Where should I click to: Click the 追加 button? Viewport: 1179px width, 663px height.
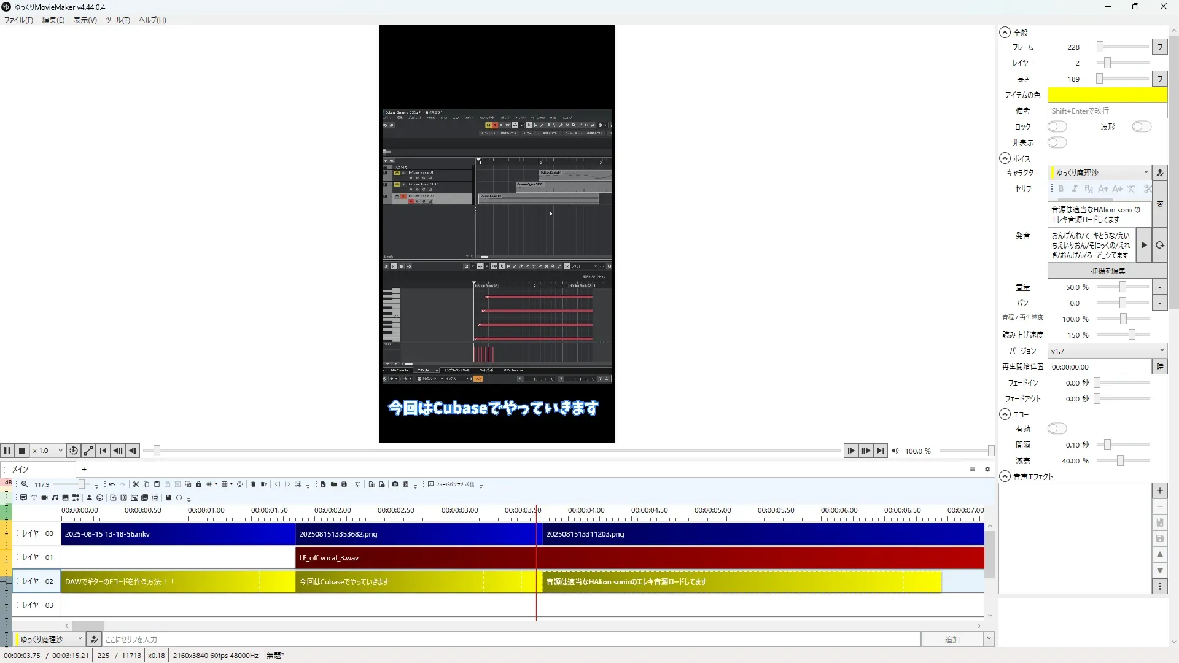coord(952,639)
